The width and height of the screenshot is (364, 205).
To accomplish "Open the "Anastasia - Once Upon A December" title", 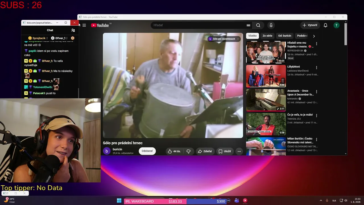I will click(300, 93).
